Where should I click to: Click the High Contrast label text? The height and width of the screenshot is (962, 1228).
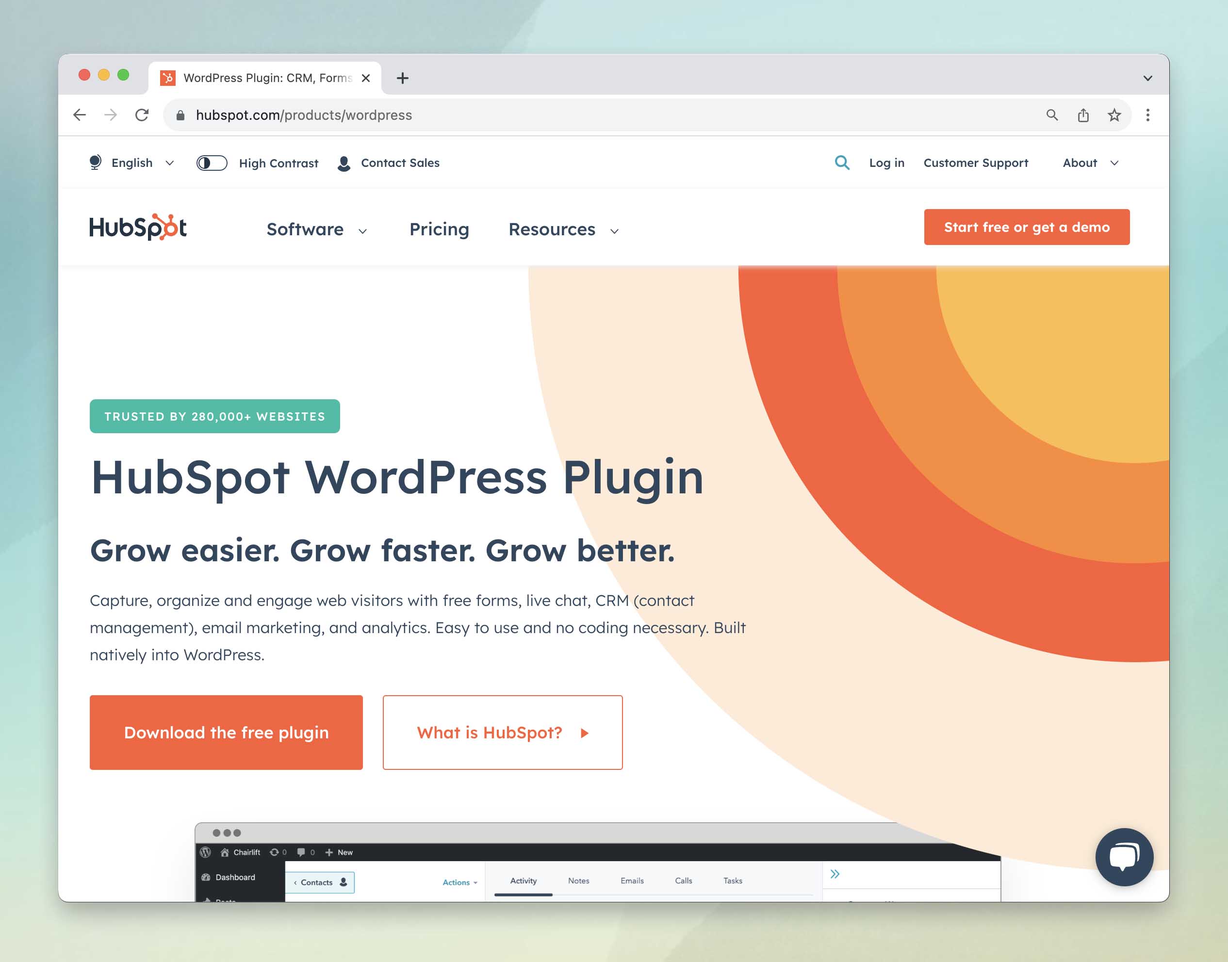pyautogui.click(x=278, y=163)
